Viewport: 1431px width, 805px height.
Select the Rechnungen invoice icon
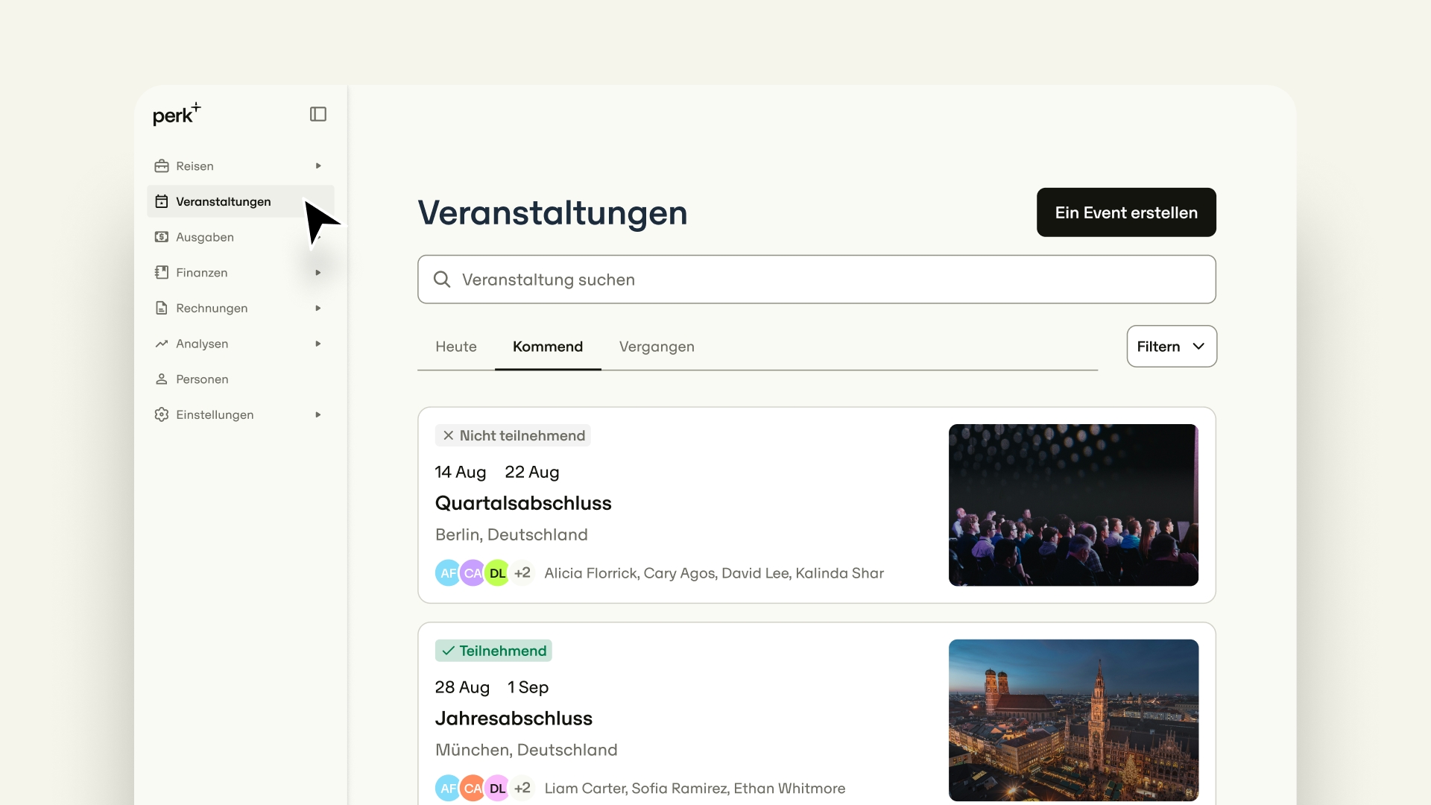pos(162,308)
